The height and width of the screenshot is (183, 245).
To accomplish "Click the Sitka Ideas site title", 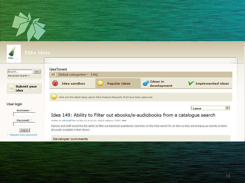I will (37, 53).
